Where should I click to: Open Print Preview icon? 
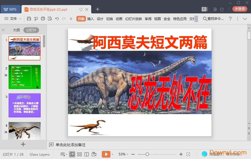coord(50,19)
